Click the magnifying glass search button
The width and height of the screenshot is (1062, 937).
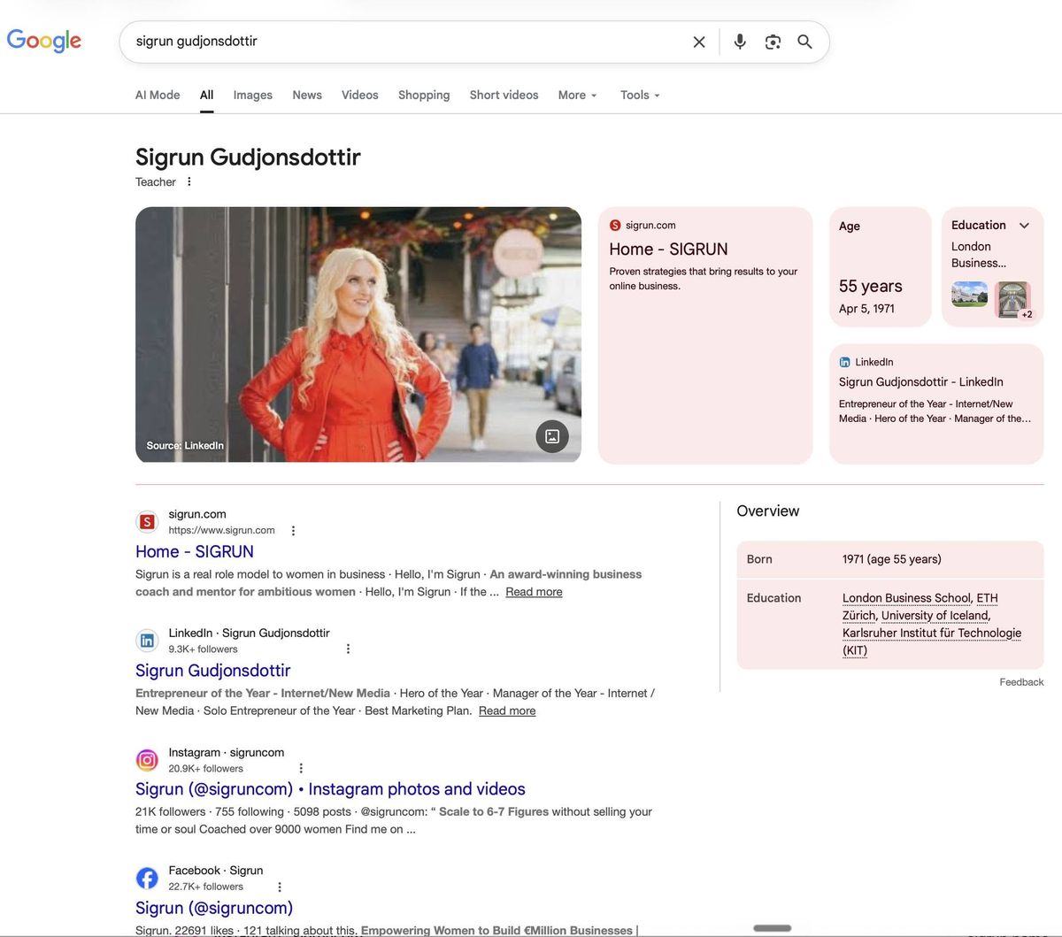point(804,42)
